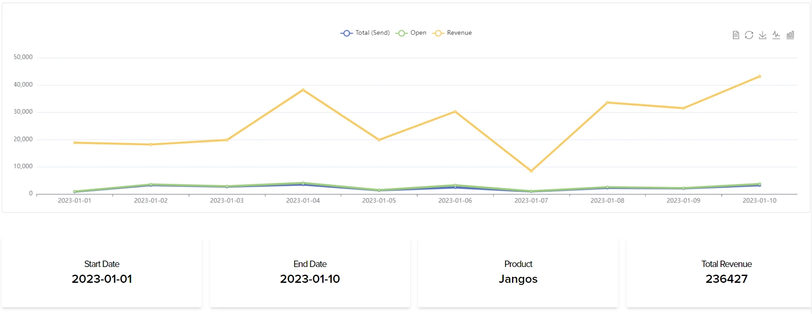
Task: Click the restore/refresh chart icon
Action: tap(749, 35)
